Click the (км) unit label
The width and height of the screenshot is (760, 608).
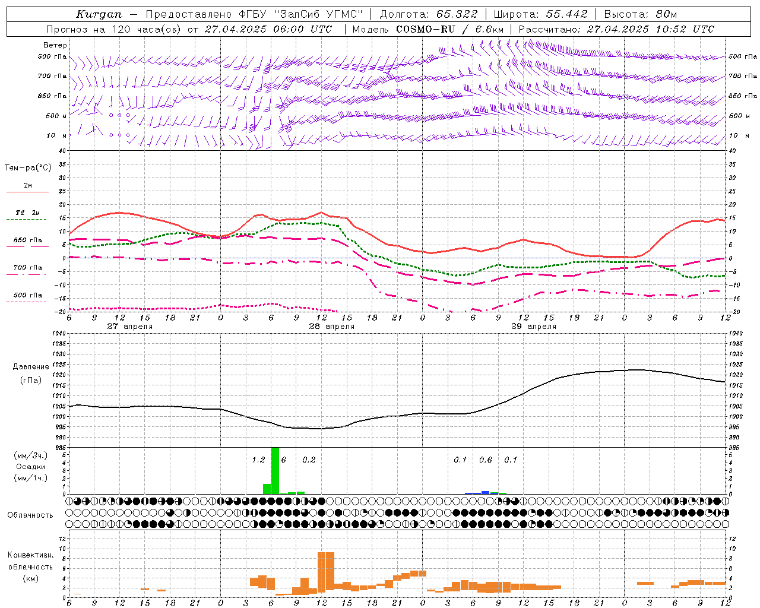click(31, 578)
